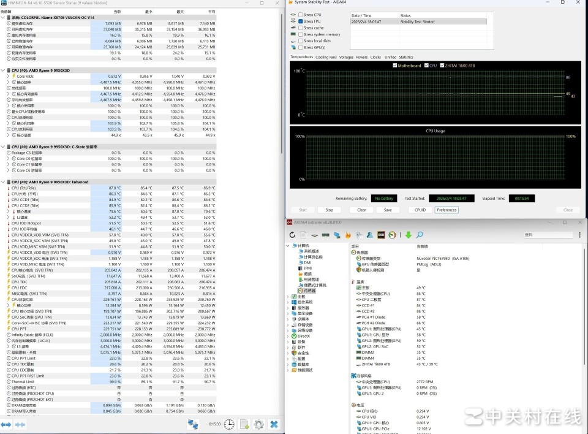Toggle the Motherboard graph checkbox
The width and height of the screenshot is (588, 434).
[395, 65]
